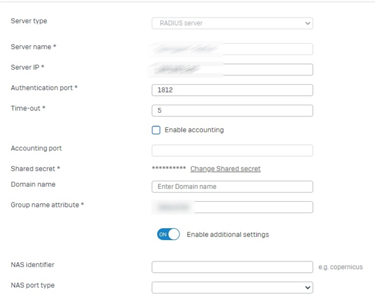Click the NAS port type field label

click(33, 285)
